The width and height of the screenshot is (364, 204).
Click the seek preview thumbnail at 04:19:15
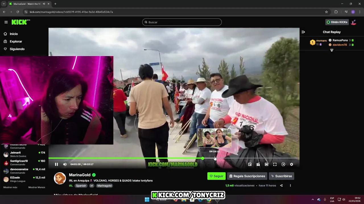(214, 138)
